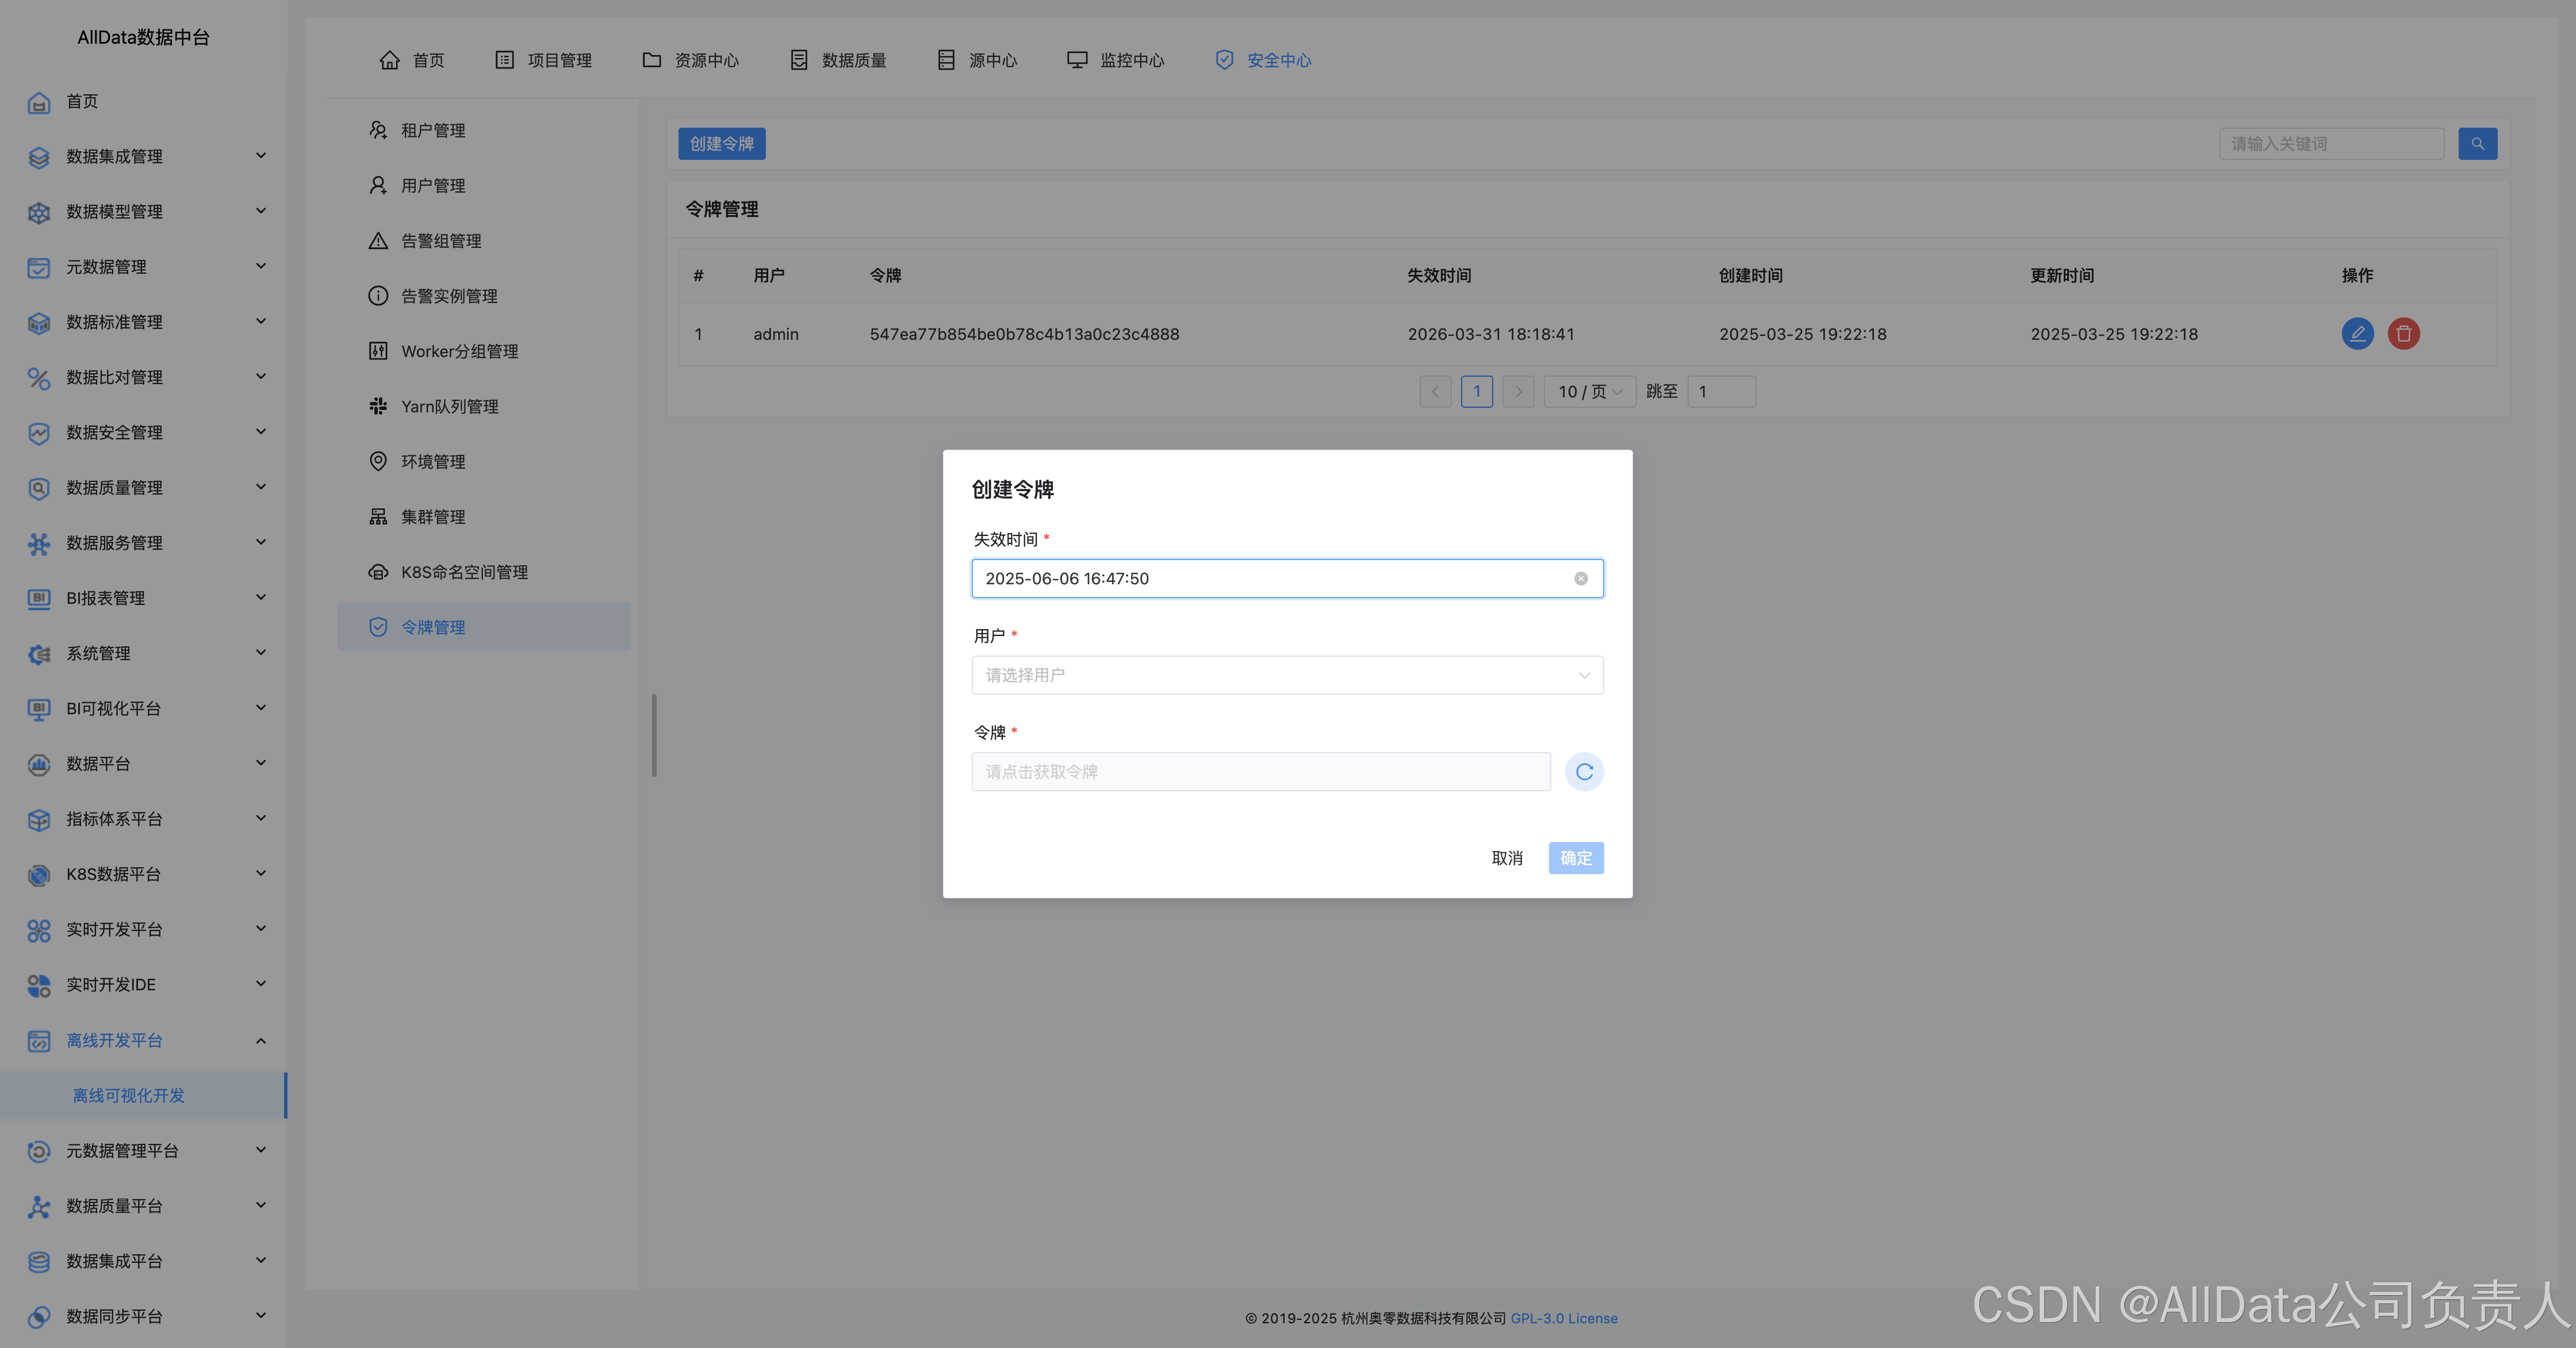The image size is (2576, 1348).
Task: Expand K8S数据平台 chevron
Action: point(261,873)
